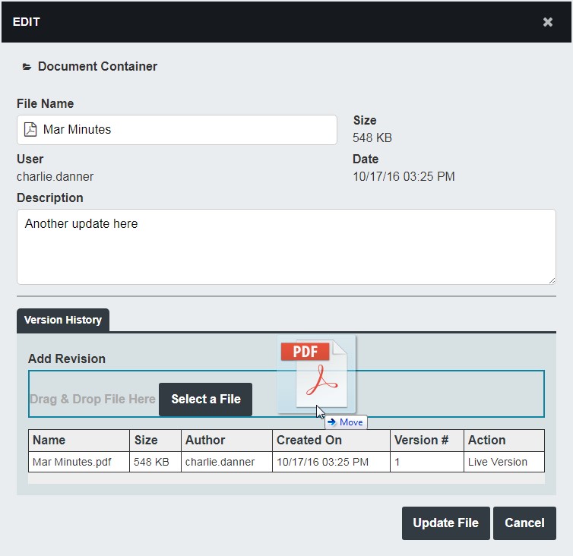This screenshot has width=573, height=556.
Task: Cancel the edit dialog
Action: [x=524, y=523]
